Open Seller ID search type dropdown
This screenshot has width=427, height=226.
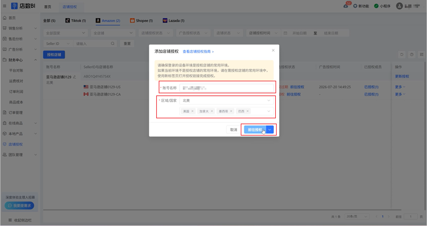(x=58, y=44)
